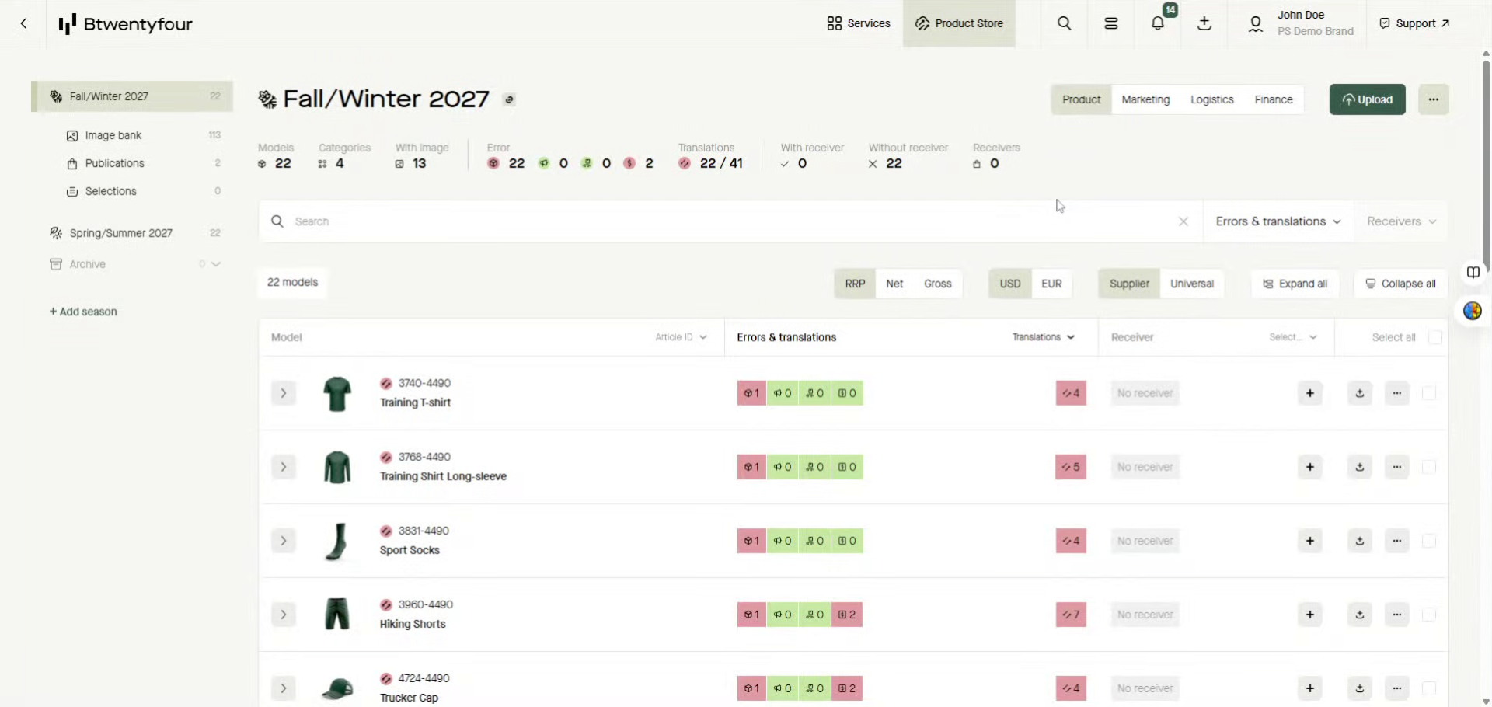Expand the Sport Socks row
This screenshot has width=1492, height=707.
click(284, 541)
